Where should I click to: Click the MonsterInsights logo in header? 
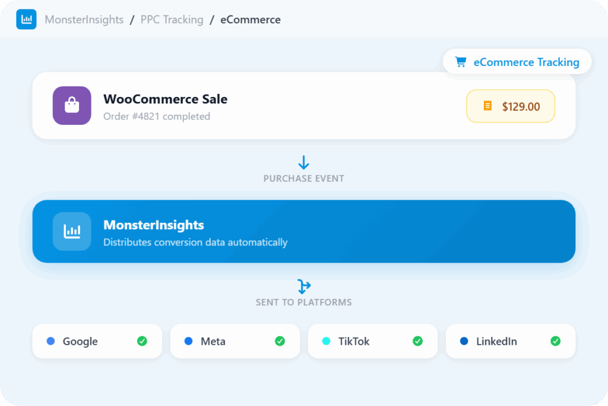[x=26, y=20]
